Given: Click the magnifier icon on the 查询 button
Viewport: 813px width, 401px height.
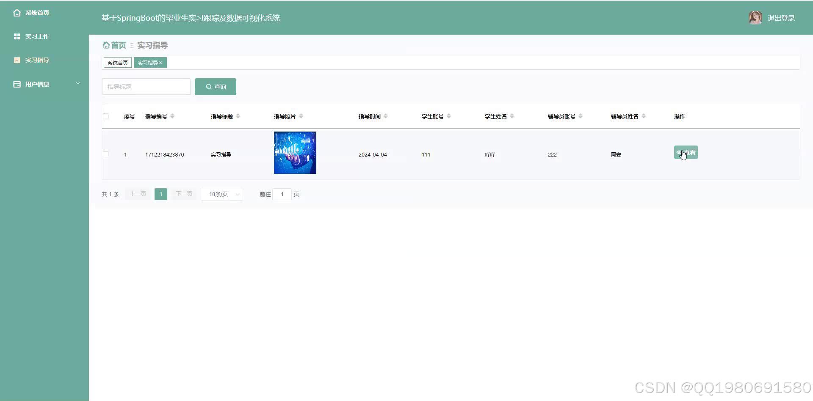Looking at the screenshot, I should point(208,86).
